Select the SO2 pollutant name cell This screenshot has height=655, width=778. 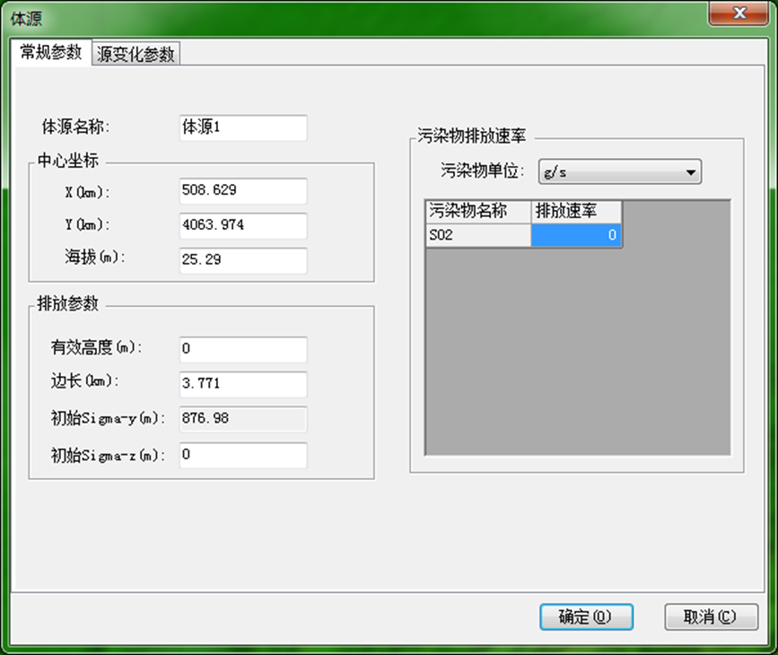pyautogui.click(x=477, y=235)
